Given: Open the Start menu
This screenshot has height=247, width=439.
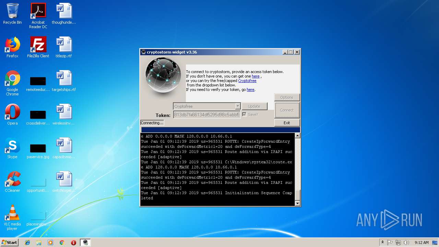Looking at the screenshot, I should (9, 243).
